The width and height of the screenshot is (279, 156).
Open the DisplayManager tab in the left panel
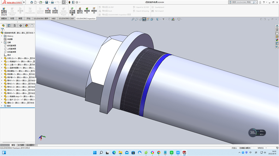click(26, 26)
